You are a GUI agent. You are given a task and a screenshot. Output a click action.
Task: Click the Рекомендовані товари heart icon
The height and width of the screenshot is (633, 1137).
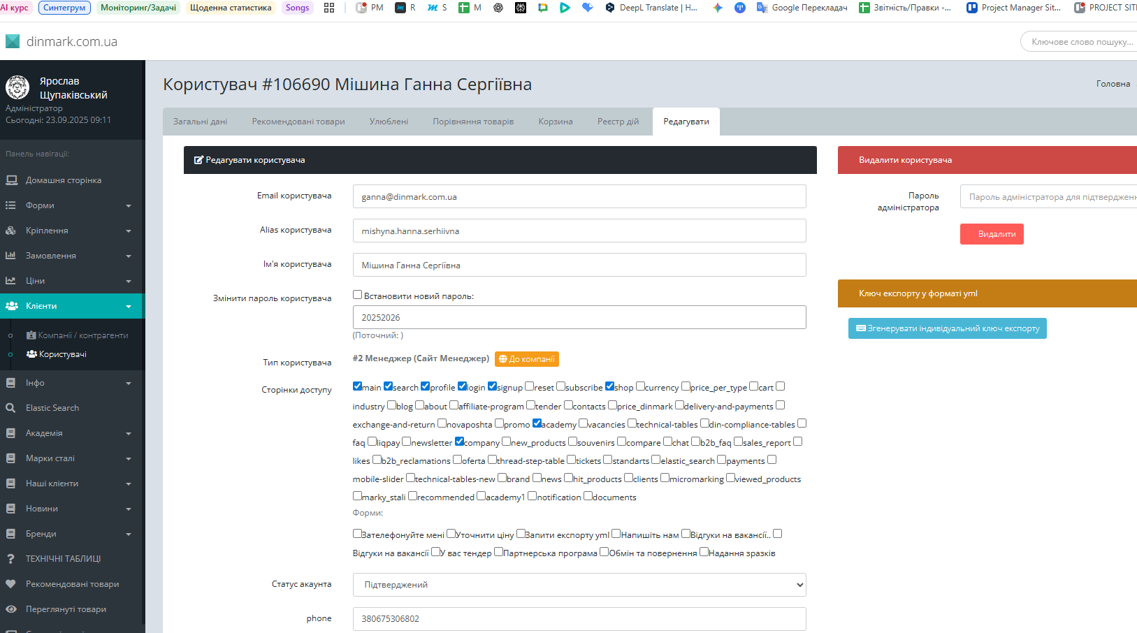coord(10,584)
